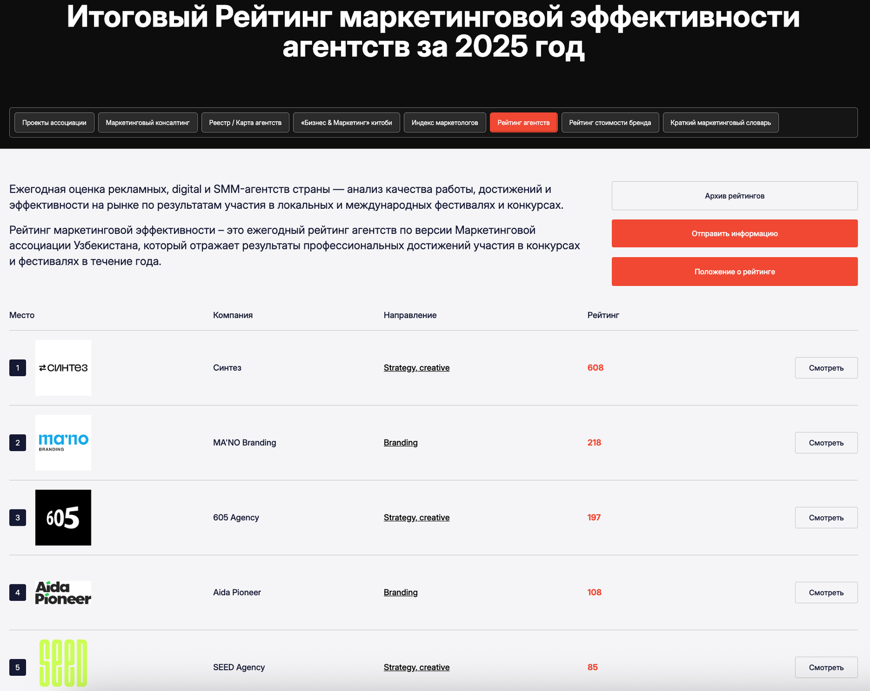This screenshot has height=691, width=870.
Task: Open Branding link for MA'NO Branding
Action: (x=401, y=443)
